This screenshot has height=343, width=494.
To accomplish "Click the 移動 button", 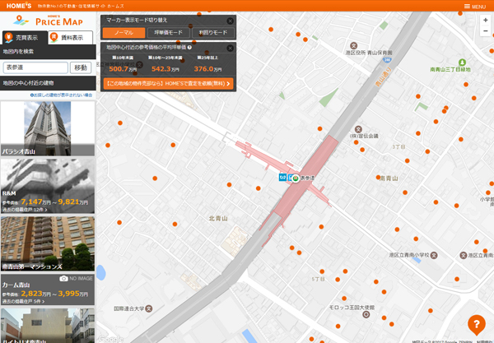I will tap(81, 67).
